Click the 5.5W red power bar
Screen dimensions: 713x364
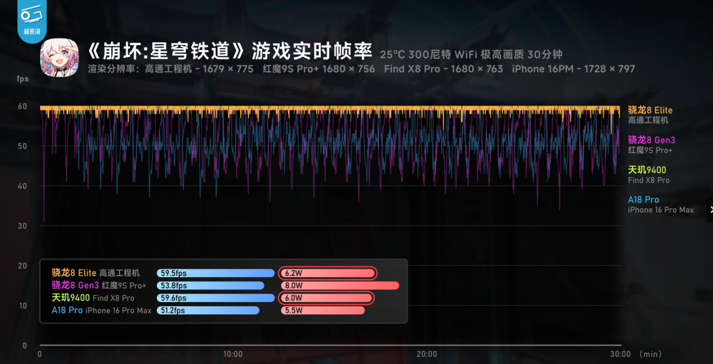[323, 310]
